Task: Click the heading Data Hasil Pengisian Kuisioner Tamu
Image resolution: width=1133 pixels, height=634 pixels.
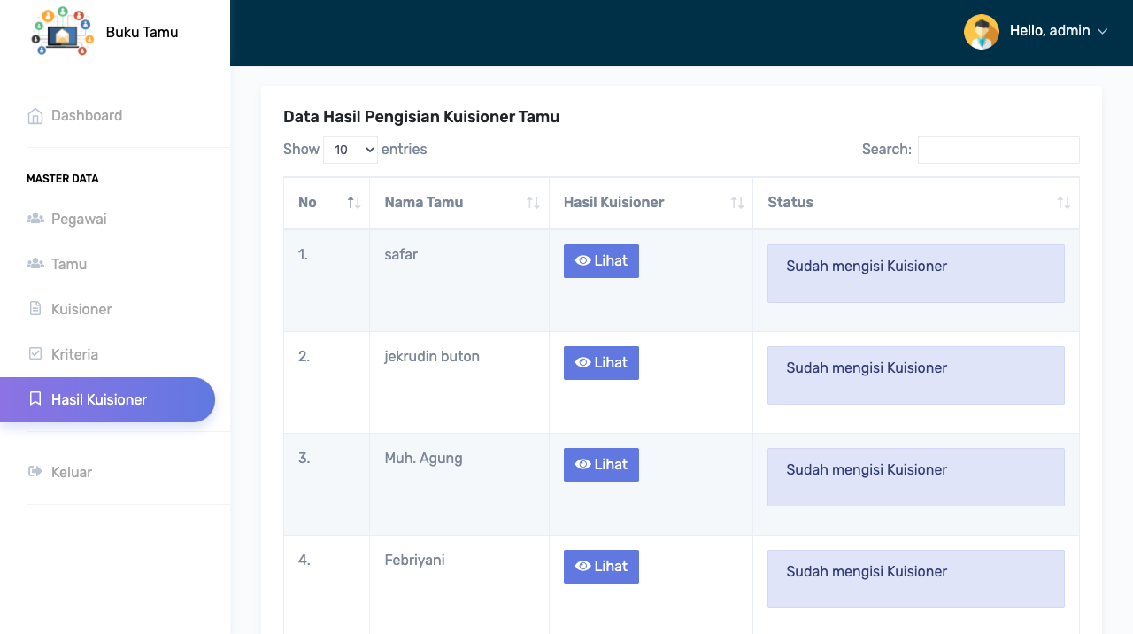Action: pyautogui.click(x=421, y=117)
